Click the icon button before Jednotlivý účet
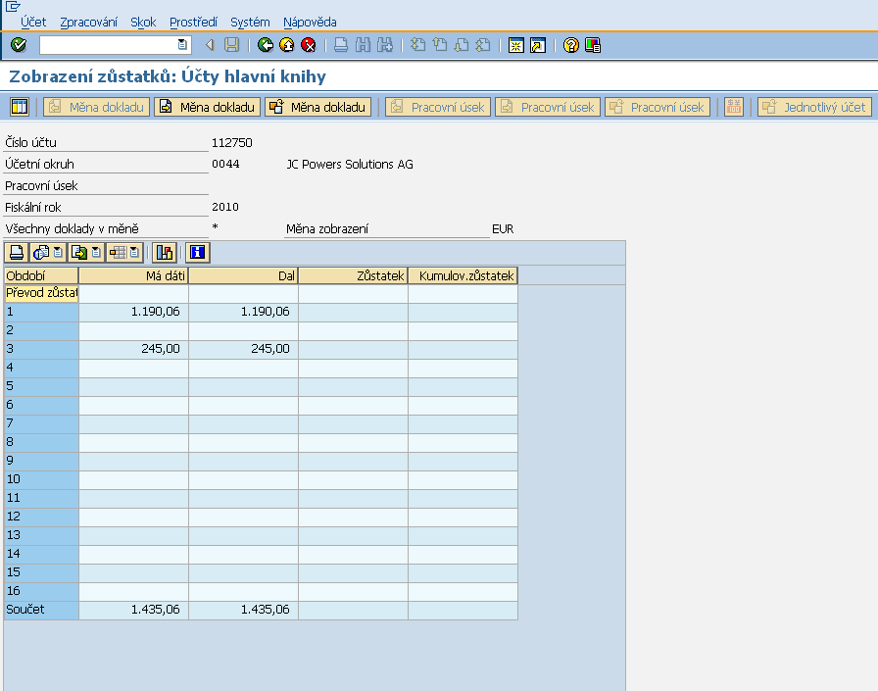This screenshot has height=691, width=878. [x=734, y=107]
